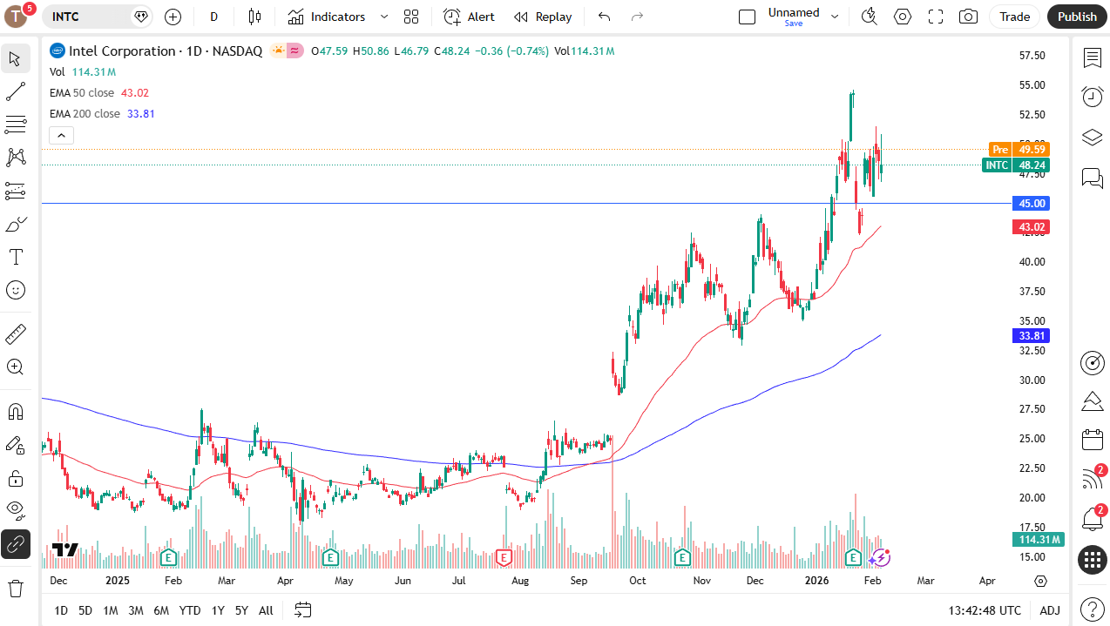The width and height of the screenshot is (1110, 626).
Task: Enter fullscreen mode
Action: (936, 17)
